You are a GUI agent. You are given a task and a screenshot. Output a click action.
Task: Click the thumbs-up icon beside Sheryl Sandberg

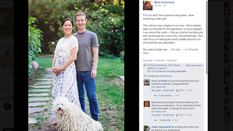[145, 65]
